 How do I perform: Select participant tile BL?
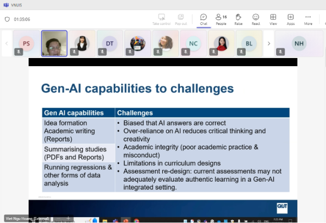tap(249, 43)
